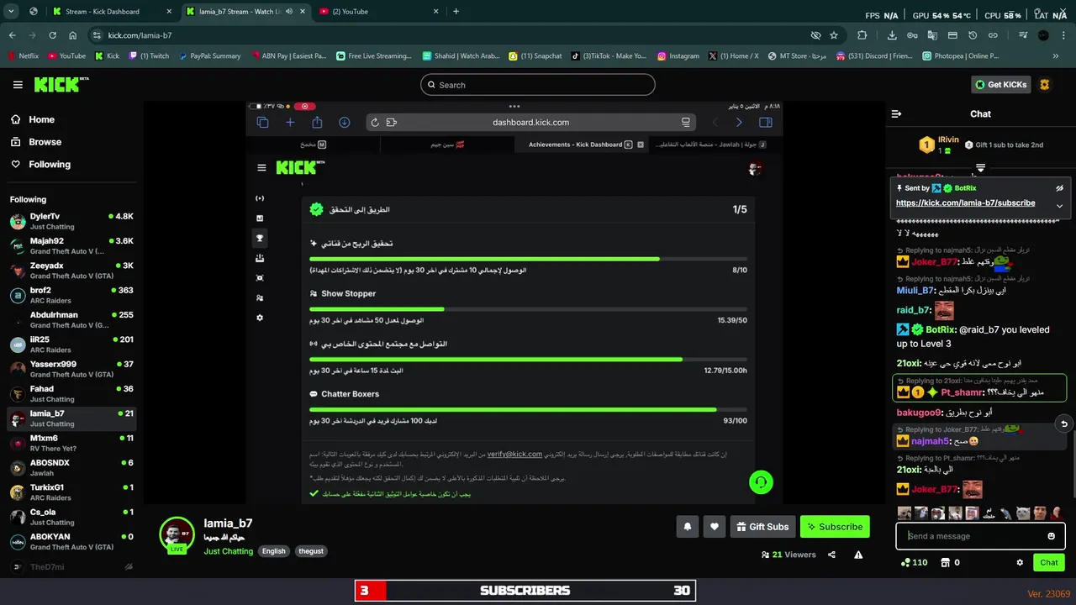Report the stream with warning triangle icon
1076x605 pixels.
858,555
